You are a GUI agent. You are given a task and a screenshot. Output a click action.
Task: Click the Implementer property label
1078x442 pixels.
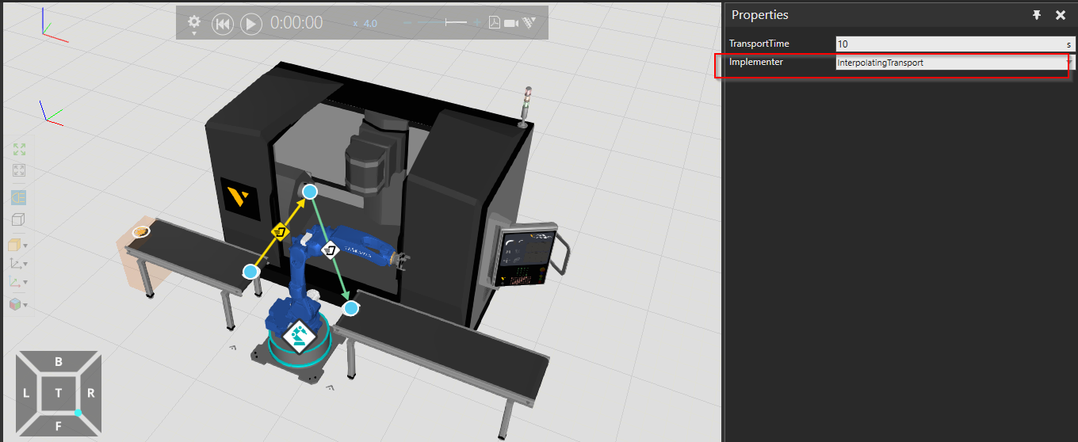pyautogui.click(x=755, y=62)
